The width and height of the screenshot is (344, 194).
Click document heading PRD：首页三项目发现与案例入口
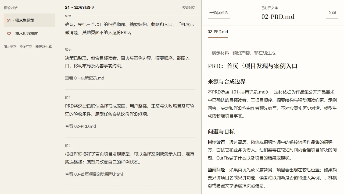(253, 66)
